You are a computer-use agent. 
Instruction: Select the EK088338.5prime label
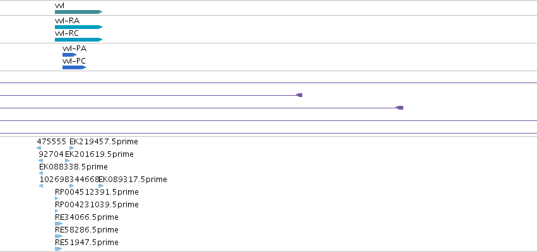[x=73, y=167]
